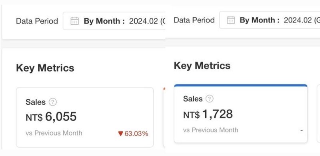Click the NT$ 1,728 sales amount
Viewport: 320px width, 156px height.
coord(208,114)
